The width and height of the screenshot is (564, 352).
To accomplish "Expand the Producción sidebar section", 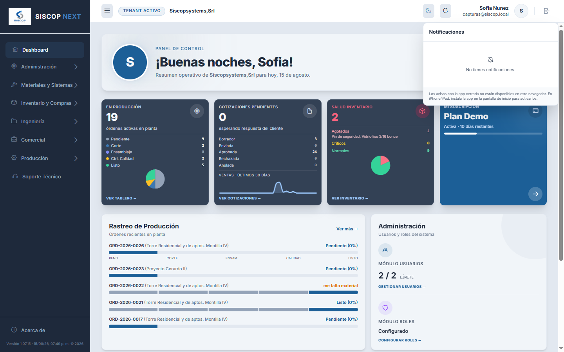I will click(45, 158).
